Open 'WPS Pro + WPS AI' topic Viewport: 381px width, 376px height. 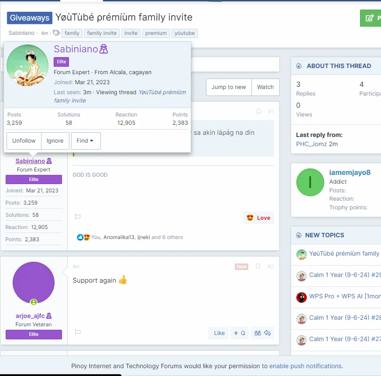(x=345, y=296)
